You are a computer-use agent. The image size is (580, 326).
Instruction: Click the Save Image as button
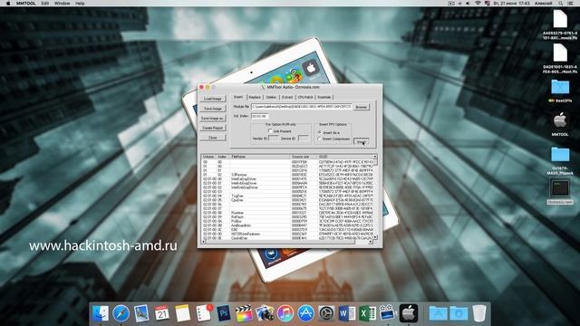coord(213,119)
